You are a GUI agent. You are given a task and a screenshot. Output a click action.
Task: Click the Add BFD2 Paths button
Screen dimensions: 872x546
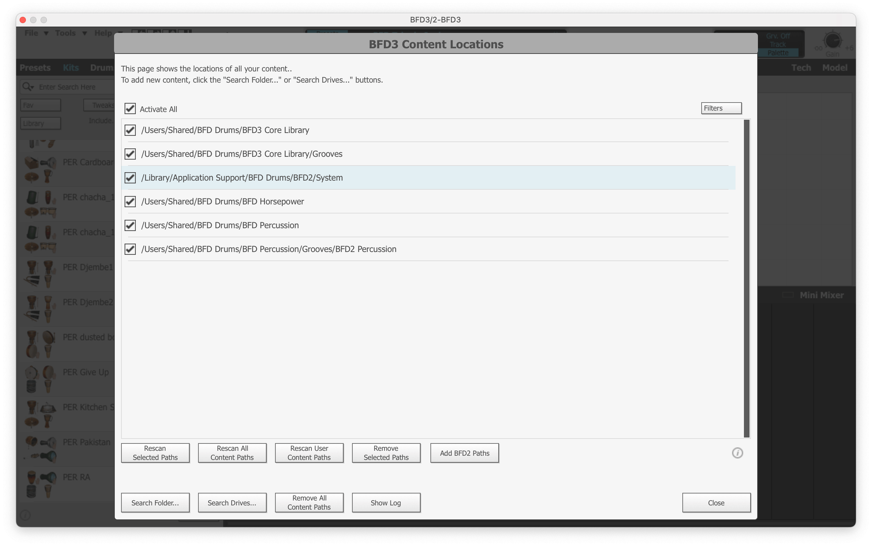(x=464, y=453)
